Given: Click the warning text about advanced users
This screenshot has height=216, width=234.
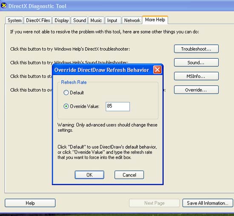Looking at the screenshot, I should (108, 128).
